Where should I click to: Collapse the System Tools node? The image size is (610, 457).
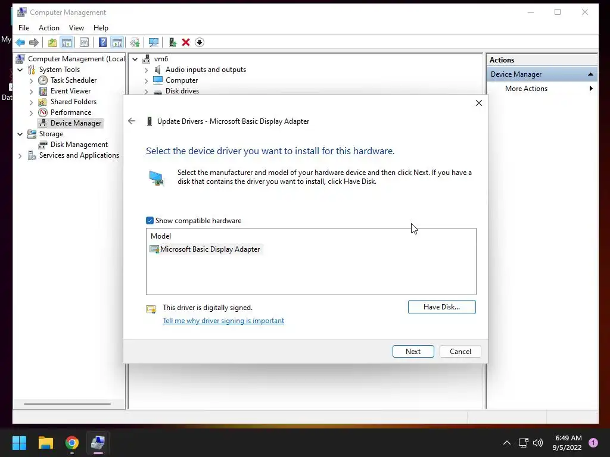tap(20, 70)
